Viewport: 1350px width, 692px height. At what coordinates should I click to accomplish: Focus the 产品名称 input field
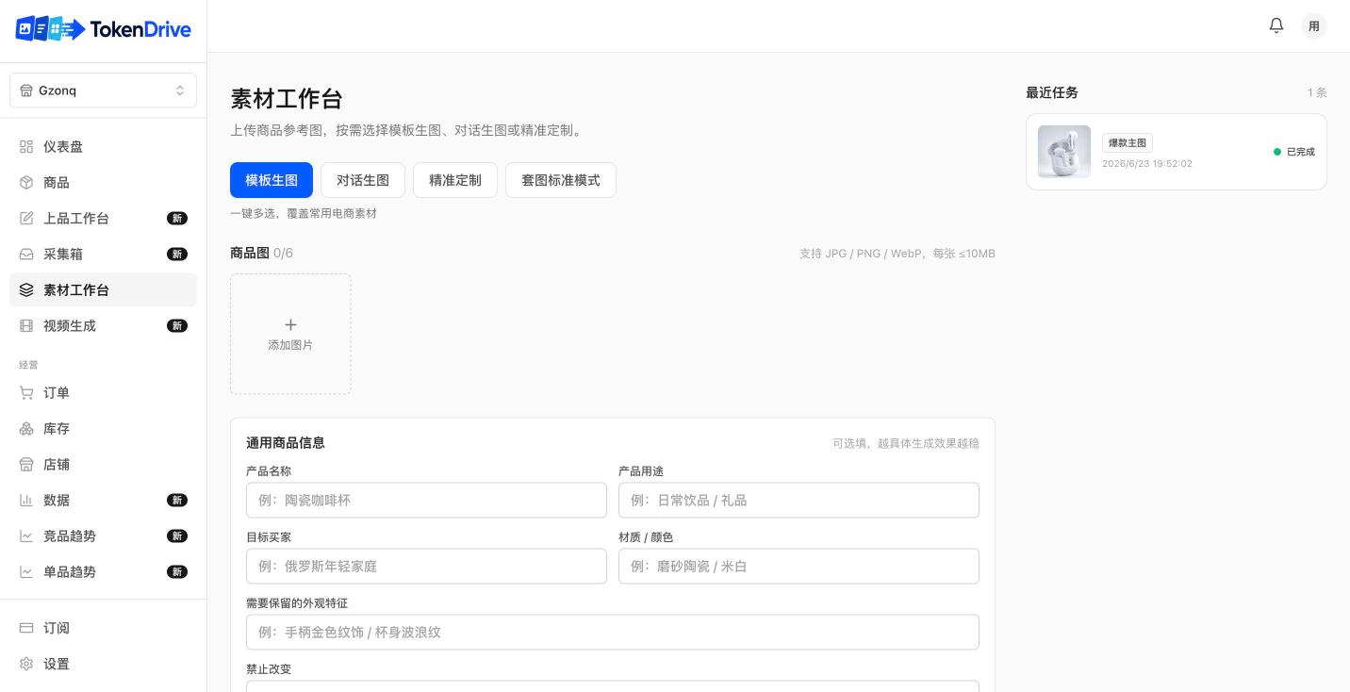tap(426, 501)
